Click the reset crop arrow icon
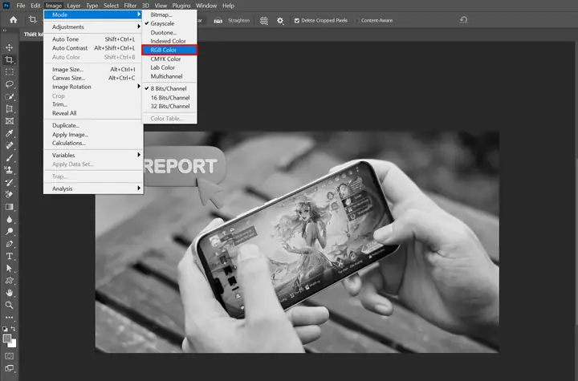 tap(464, 20)
